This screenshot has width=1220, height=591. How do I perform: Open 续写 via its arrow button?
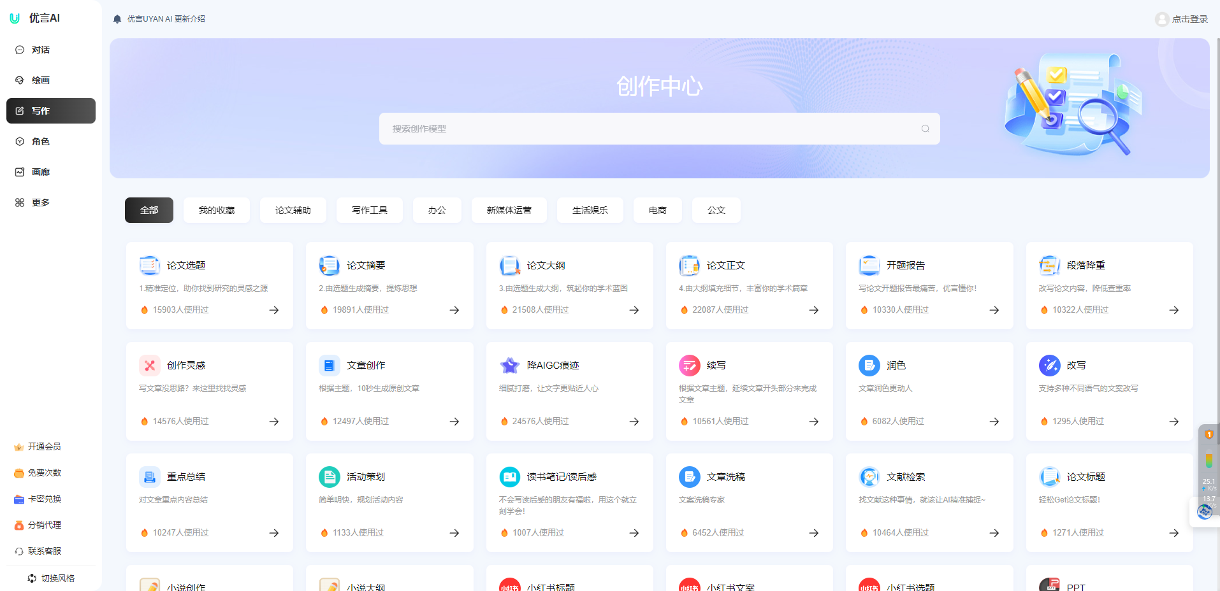click(x=813, y=421)
